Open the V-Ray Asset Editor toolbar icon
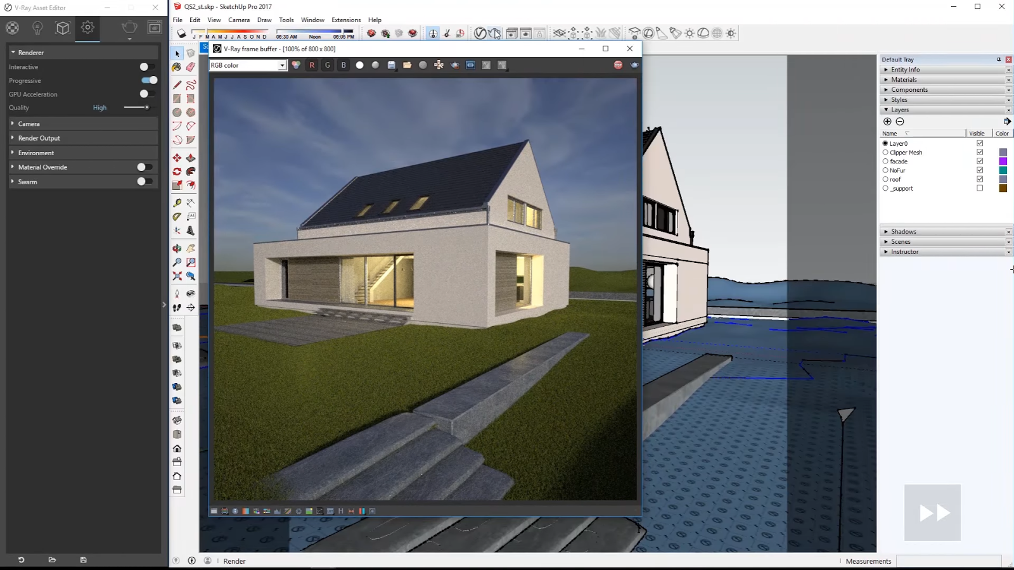The height and width of the screenshot is (570, 1014). pyautogui.click(x=480, y=33)
